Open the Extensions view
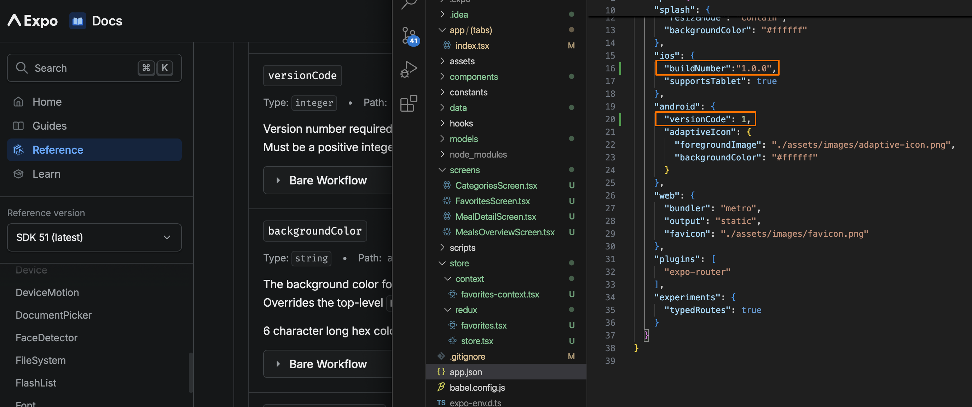972x407 pixels. [x=409, y=103]
